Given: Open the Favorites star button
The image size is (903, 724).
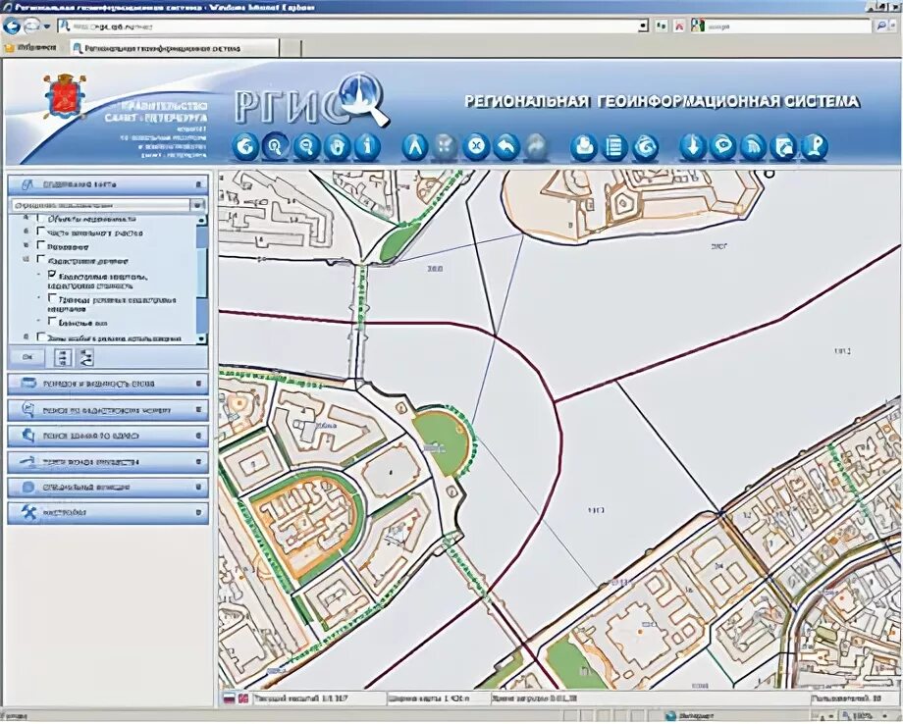Looking at the screenshot, I should pyautogui.click(x=32, y=48).
